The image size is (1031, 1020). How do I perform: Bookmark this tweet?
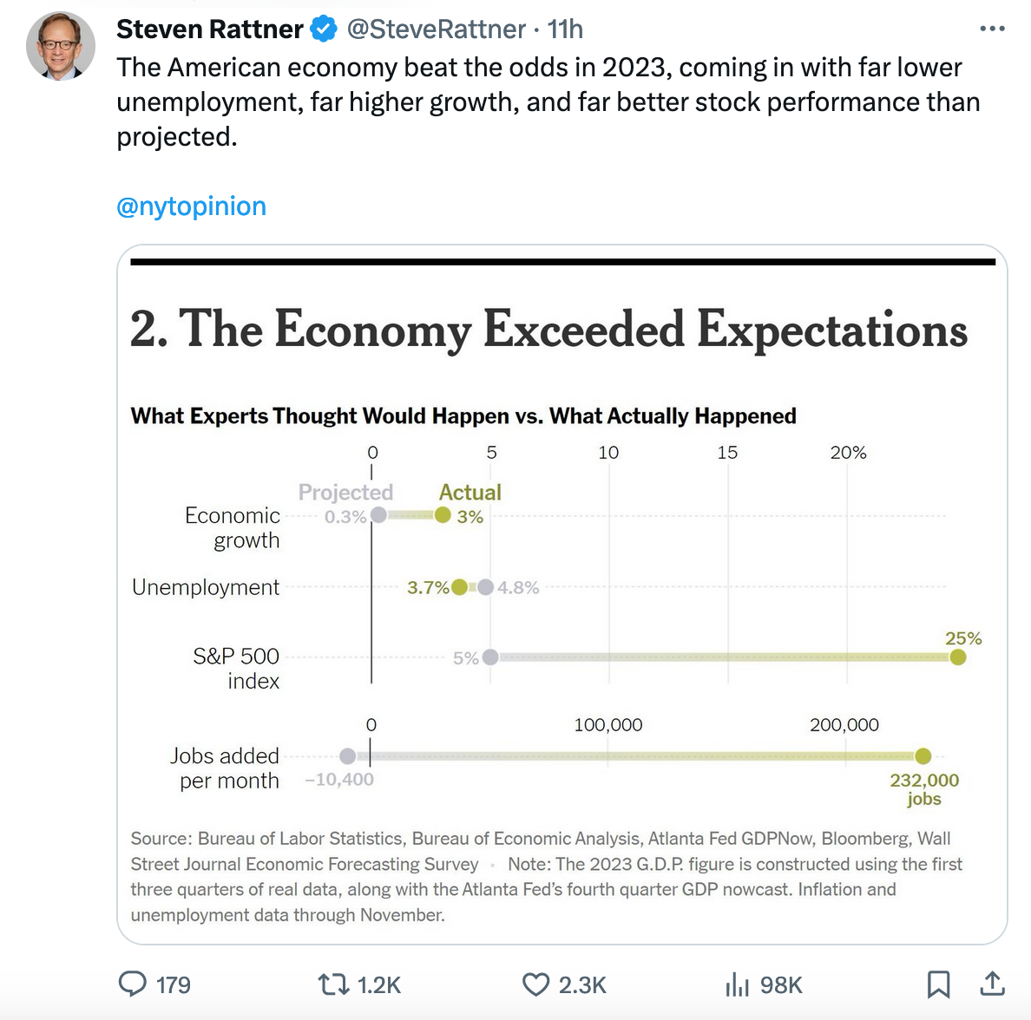pos(938,984)
